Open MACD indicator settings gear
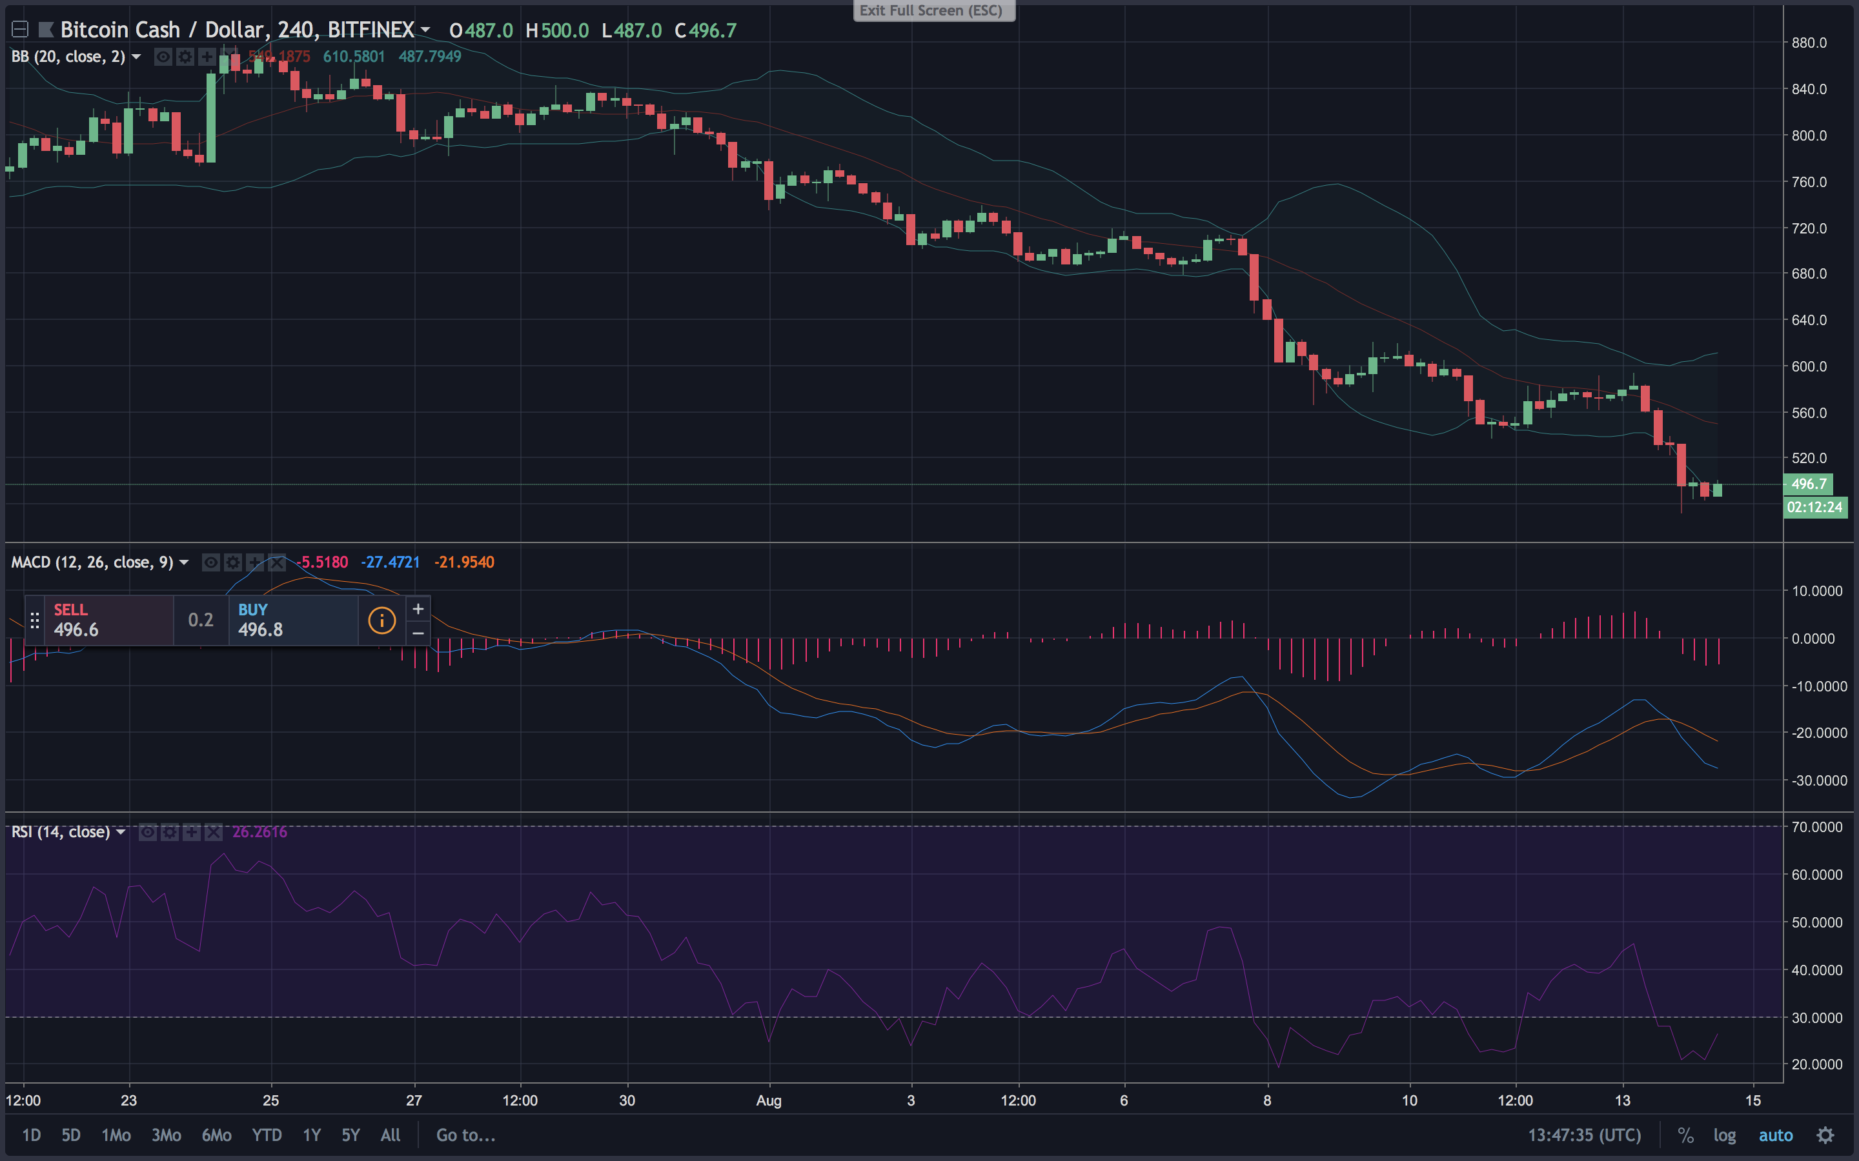 [233, 563]
